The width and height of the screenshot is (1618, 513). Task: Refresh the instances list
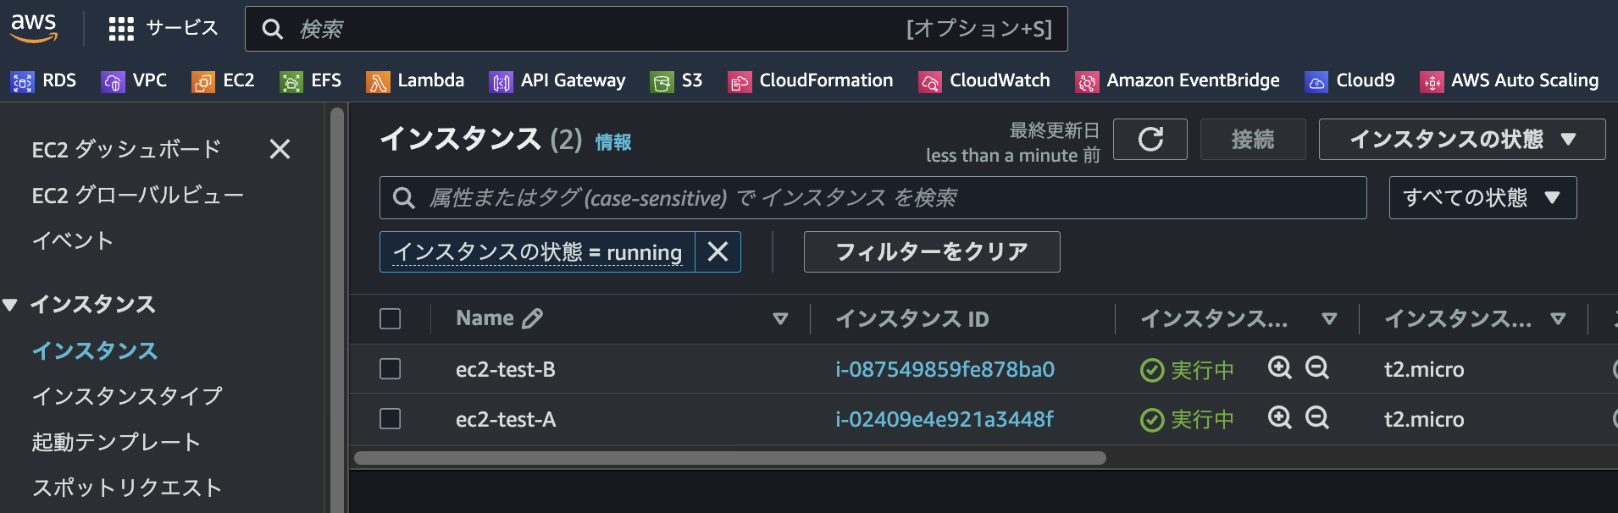(1150, 139)
